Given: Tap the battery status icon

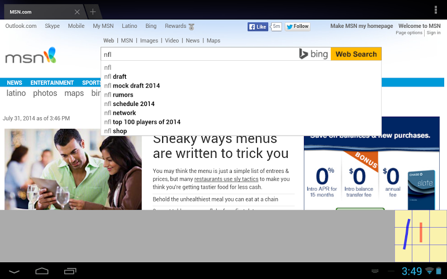Looking at the screenshot, I should [x=439, y=270].
